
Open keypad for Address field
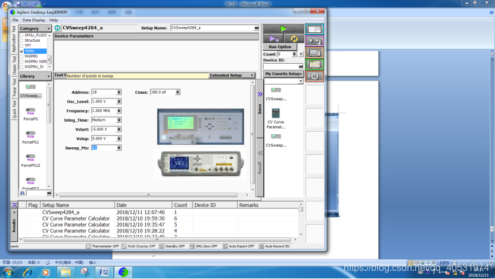[x=119, y=92]
